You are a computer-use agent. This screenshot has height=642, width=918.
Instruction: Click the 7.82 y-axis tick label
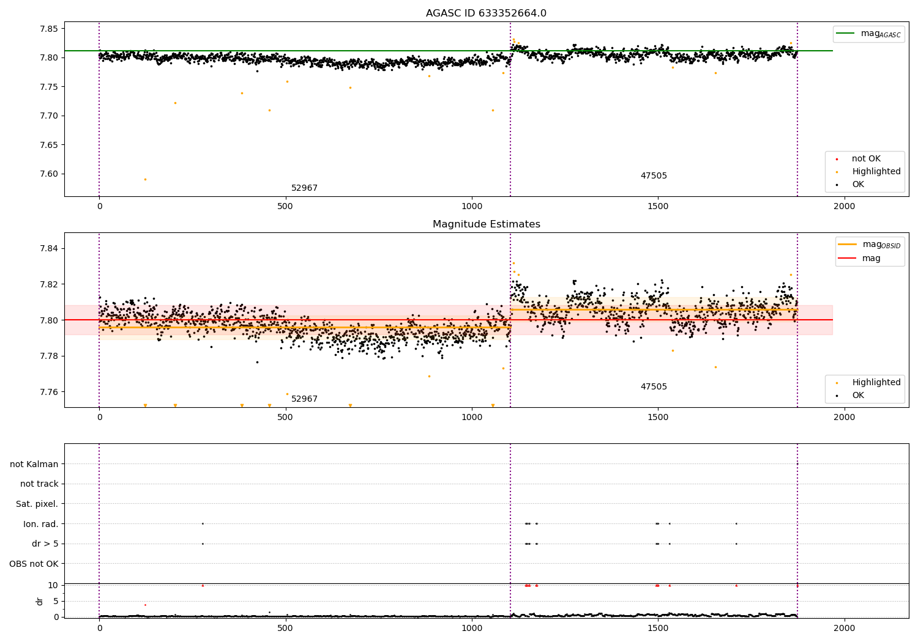click(x=48, y=284)
